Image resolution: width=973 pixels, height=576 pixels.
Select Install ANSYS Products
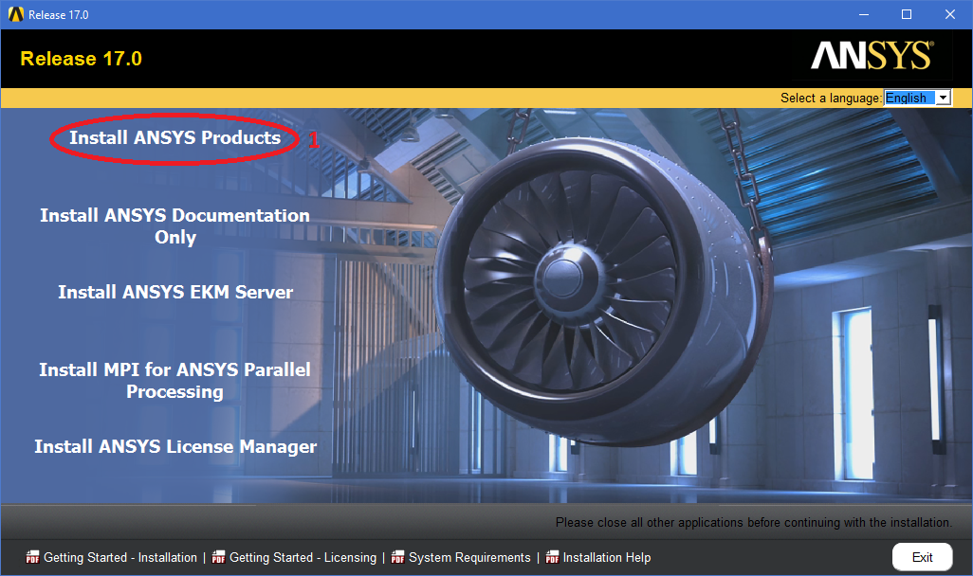click(x=174, y=138)
